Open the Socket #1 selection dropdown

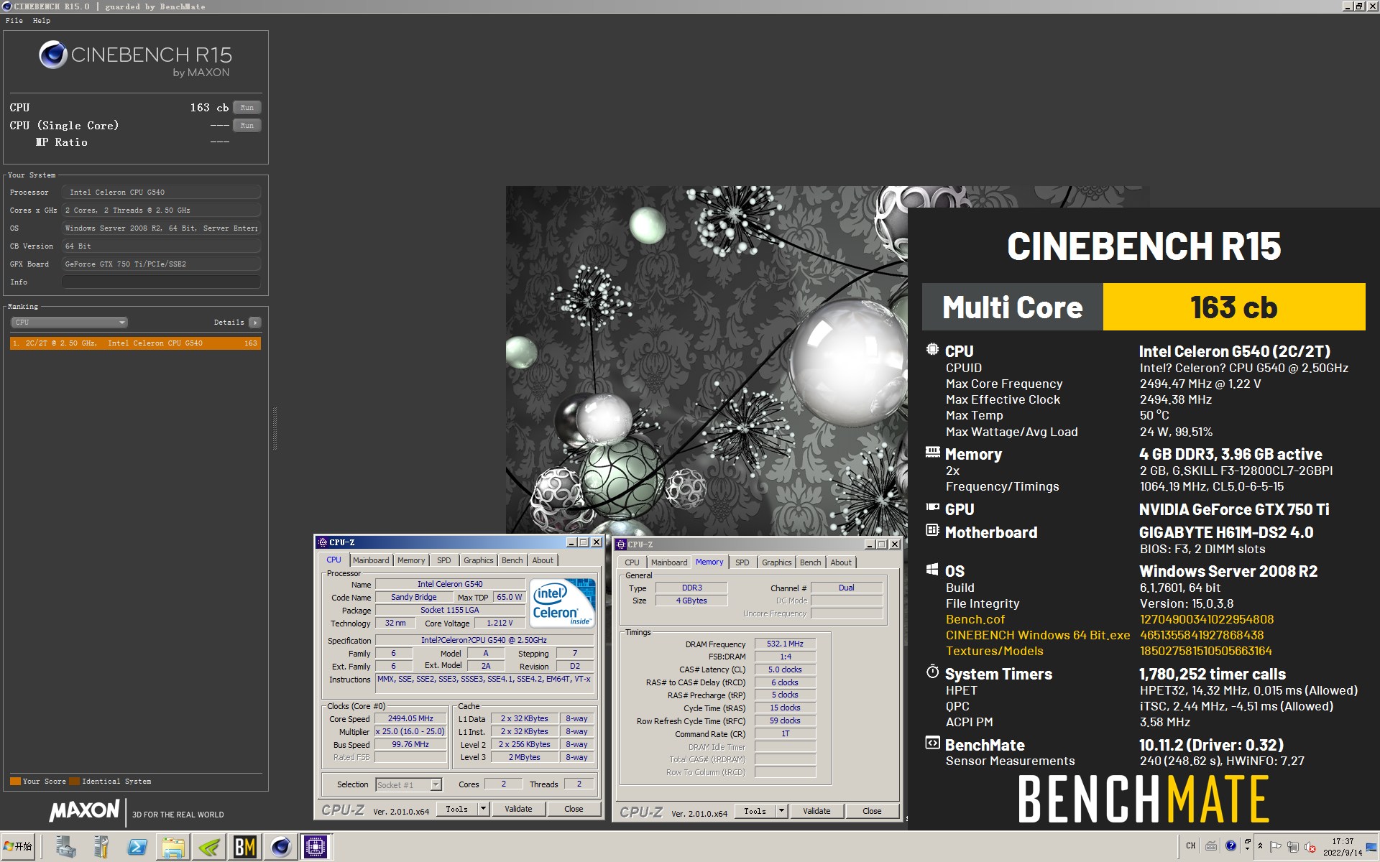[x=409, y=784]
